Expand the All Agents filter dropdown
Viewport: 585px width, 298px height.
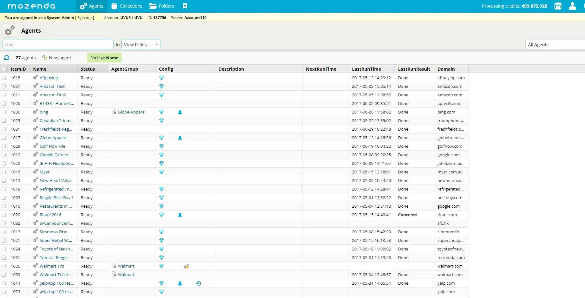[554, 45]
